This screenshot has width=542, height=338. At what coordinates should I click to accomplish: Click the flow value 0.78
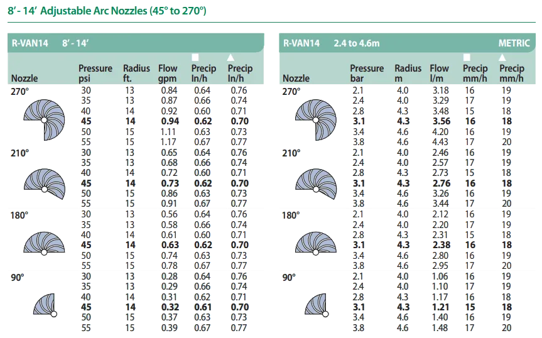coord(169,266)
